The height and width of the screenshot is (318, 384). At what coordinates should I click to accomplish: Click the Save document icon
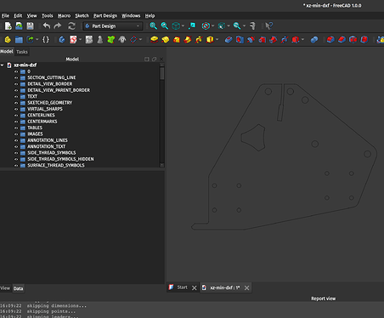tap(30, 26)
